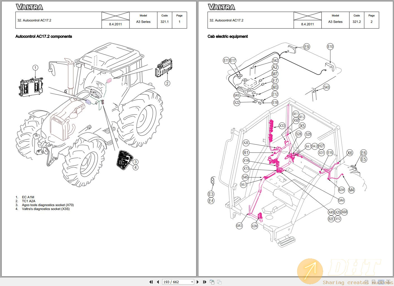Screen dimensions: 394x286
Task: Switch to continuous scrolling layout
Action: coord(374,282)
